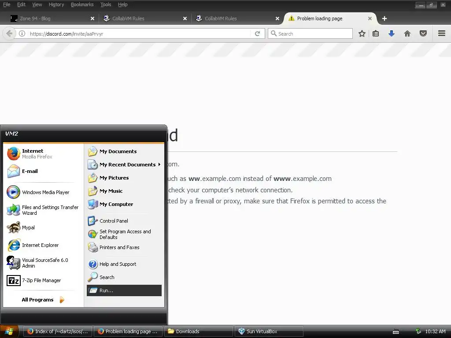Open the Help menu
The image size is (451, 338).
click(123, 4)
